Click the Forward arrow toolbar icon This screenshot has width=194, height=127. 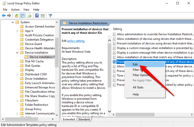(9, 16)
